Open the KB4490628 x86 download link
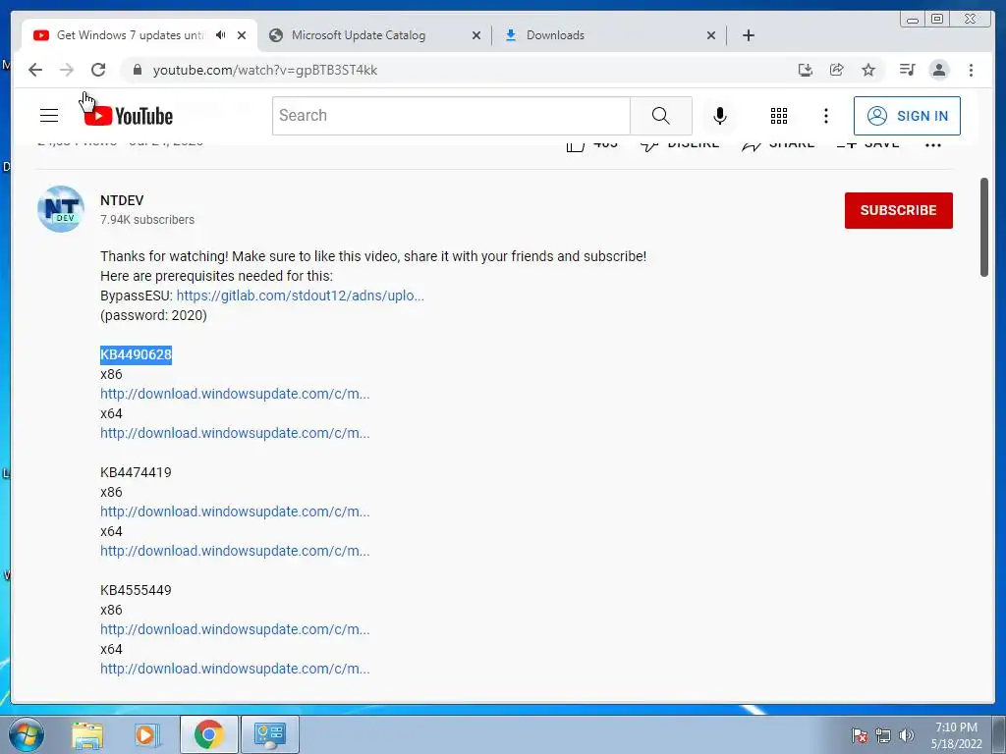This screenshot has height=754, width=1006. click(x=235, y=394)
